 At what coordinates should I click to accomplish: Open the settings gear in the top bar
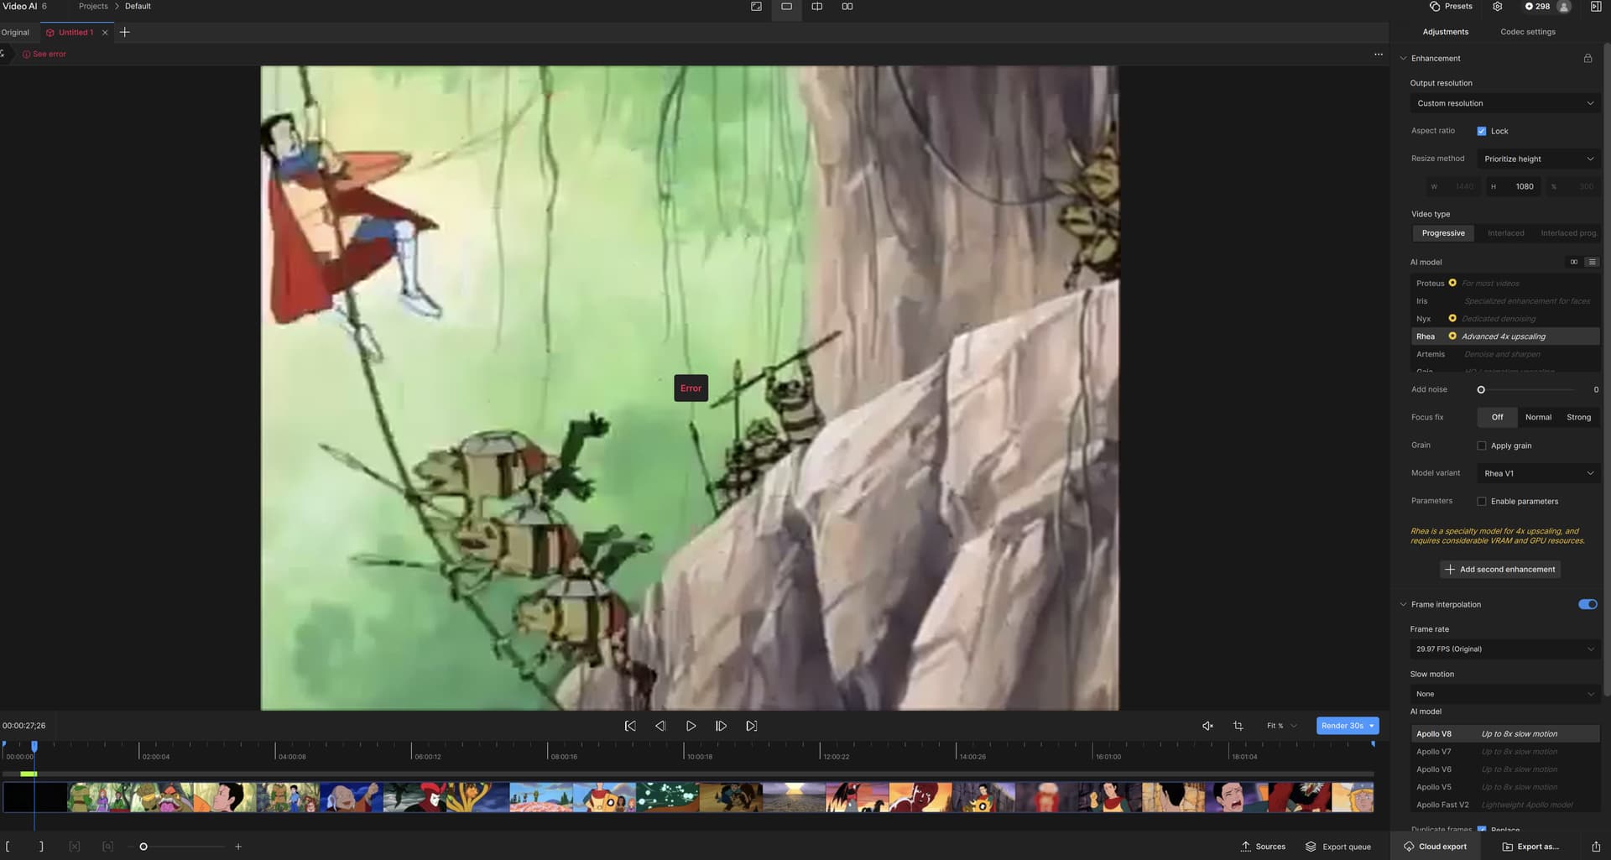point(1498,7)
